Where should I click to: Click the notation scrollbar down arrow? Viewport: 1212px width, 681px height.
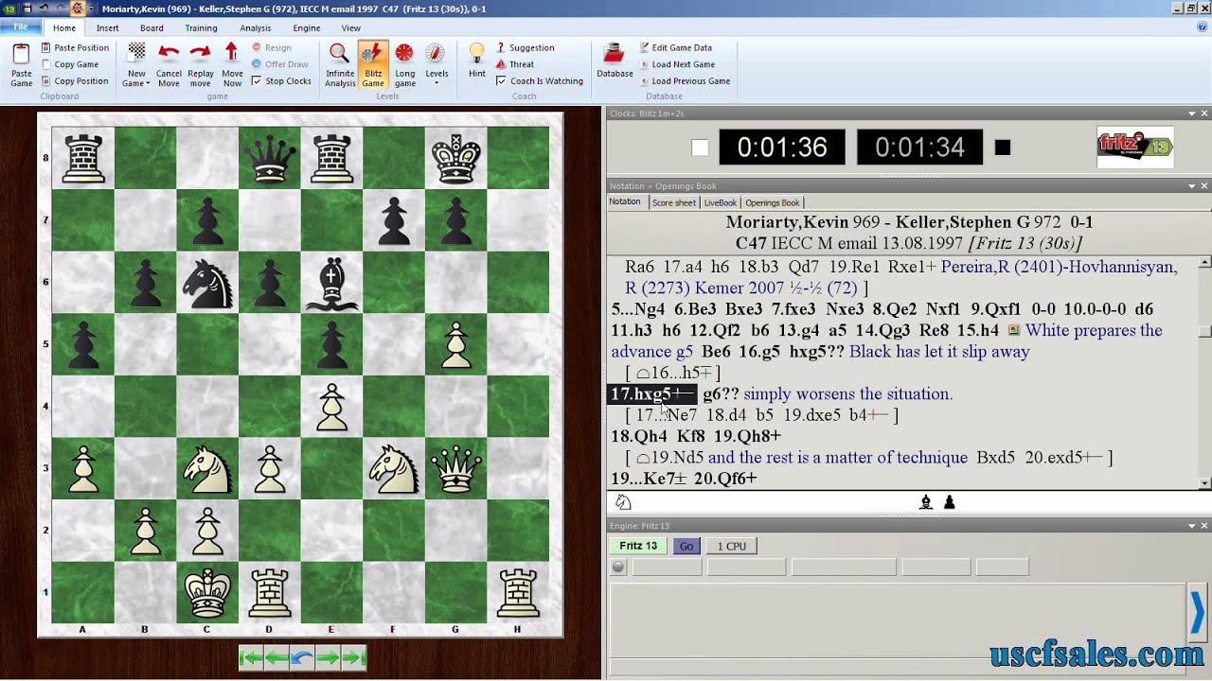tap(1204, 483)
